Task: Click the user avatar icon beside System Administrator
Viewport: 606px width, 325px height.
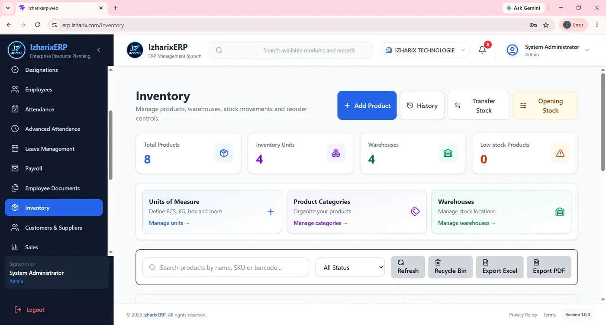Action: coord(513,50)
